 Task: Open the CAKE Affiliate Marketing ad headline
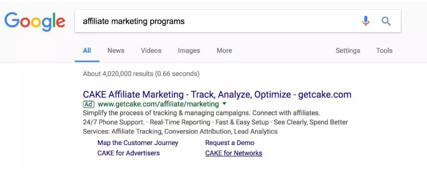point(217,95)
